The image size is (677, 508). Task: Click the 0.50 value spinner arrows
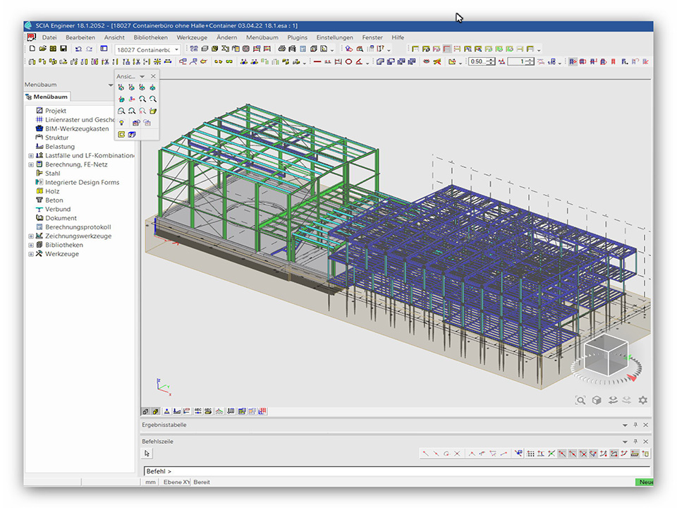coord(491,62)
